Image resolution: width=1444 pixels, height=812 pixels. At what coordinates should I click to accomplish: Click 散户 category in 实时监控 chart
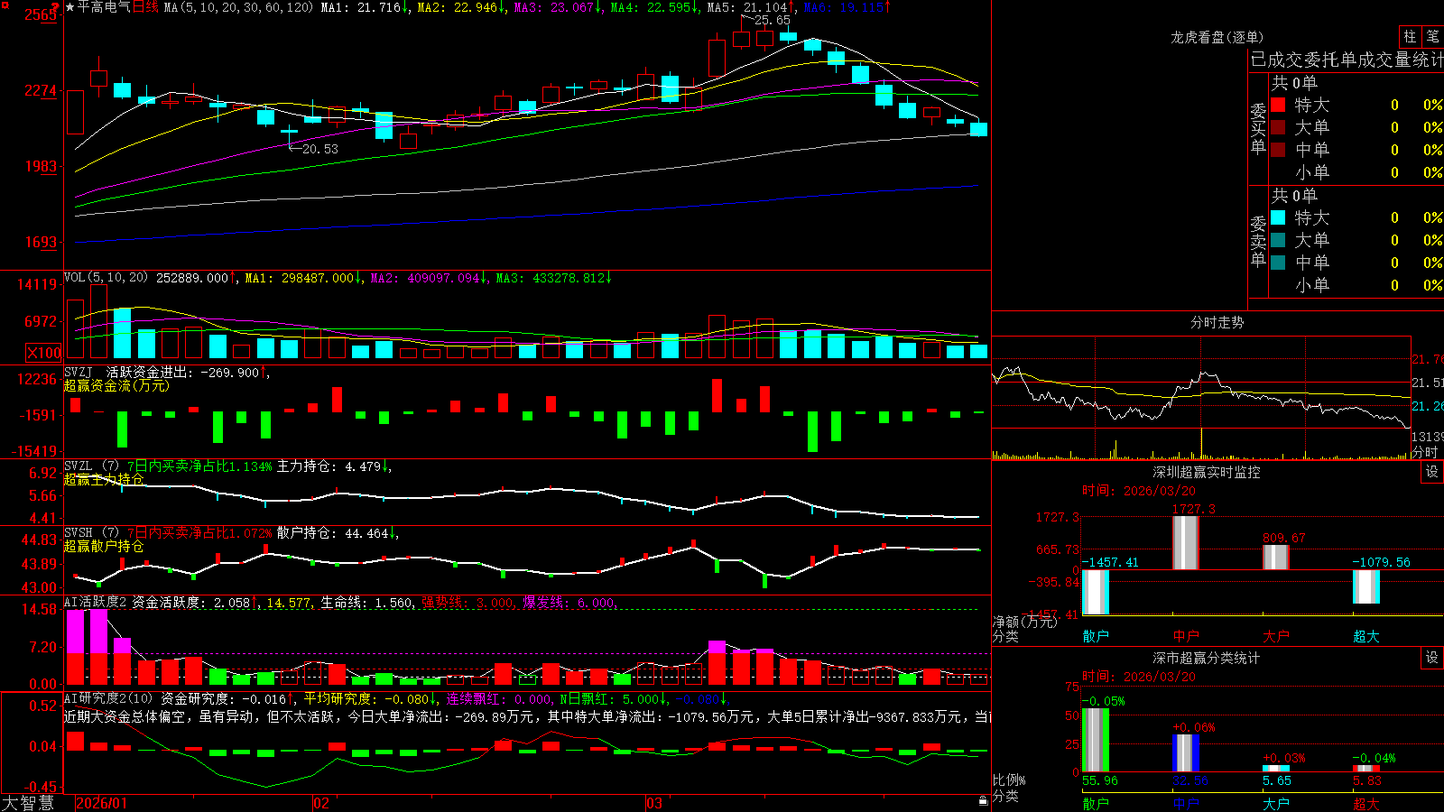coord(1096,636)
